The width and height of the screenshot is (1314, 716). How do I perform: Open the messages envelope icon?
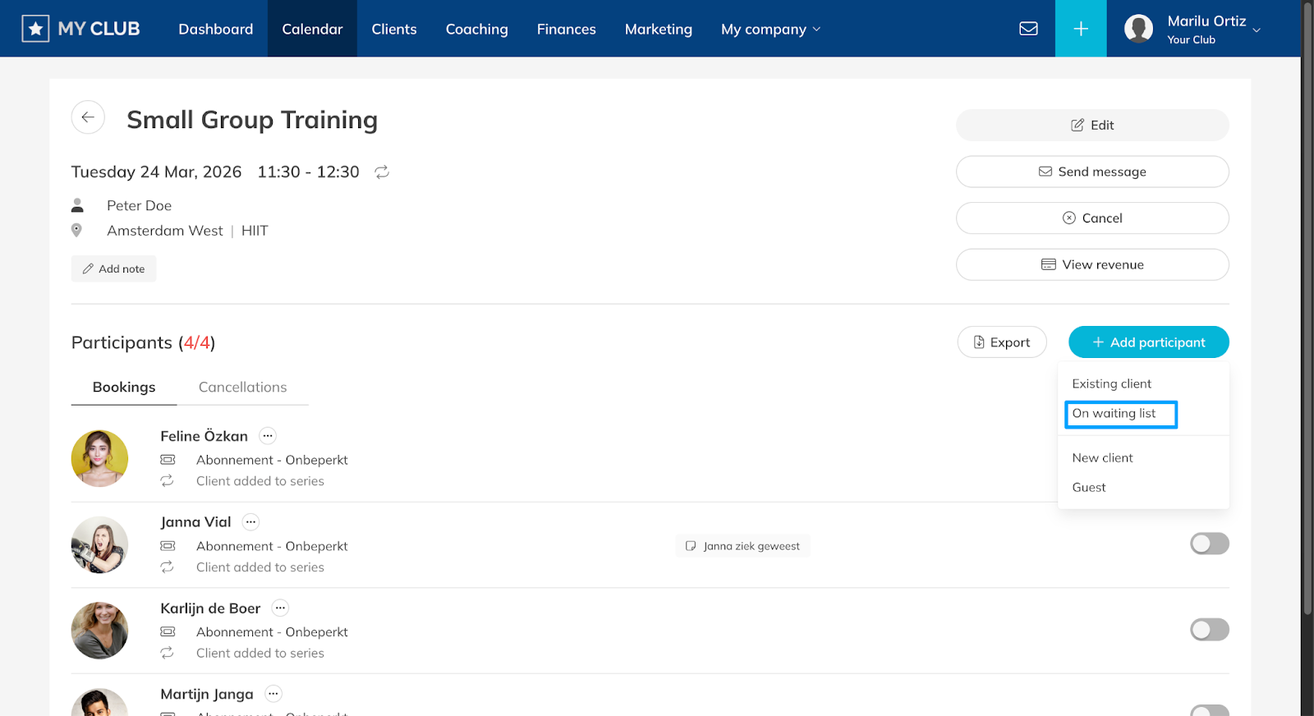click(1028, 29)
